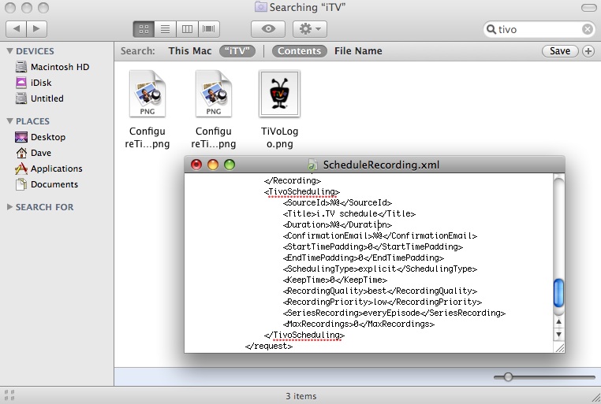Toggle the toolbar with the pill button
The height and width of the screenshot is (404, 601).
(x=588, y=8)
